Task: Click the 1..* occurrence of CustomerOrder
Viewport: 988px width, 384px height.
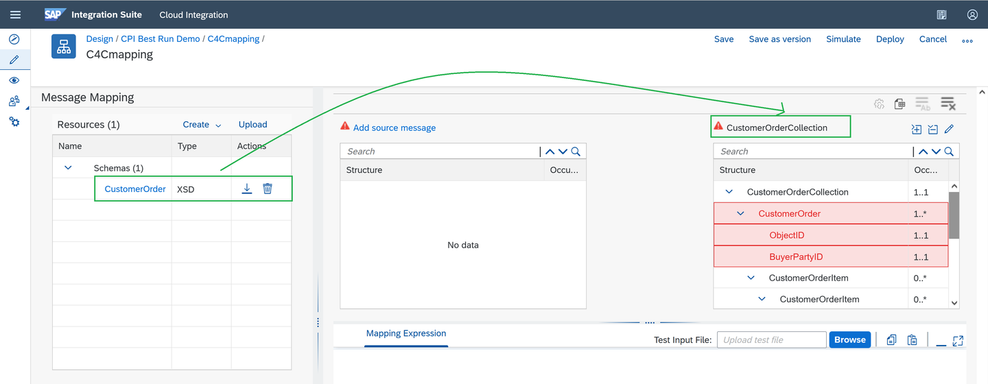Action: click(x=921, y=214)
